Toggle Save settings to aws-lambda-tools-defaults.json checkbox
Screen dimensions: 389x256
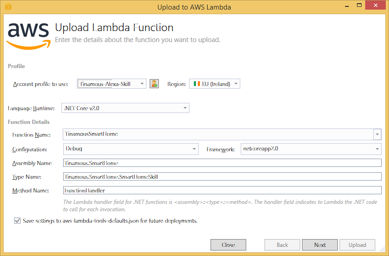coord(17,220)
